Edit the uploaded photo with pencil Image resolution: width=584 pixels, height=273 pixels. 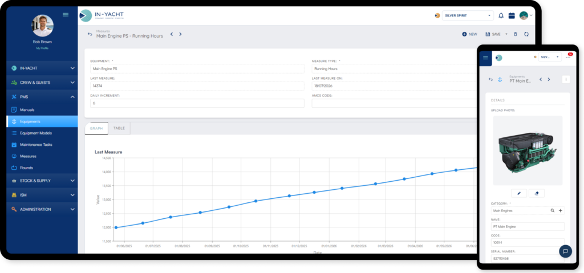(x=519, y=193)
